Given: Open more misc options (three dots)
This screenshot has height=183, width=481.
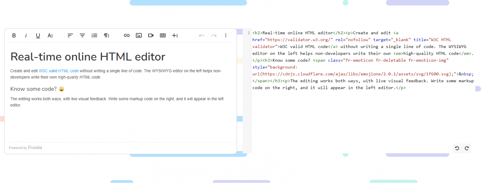Looking at the screenshot, I should [226, 35].
